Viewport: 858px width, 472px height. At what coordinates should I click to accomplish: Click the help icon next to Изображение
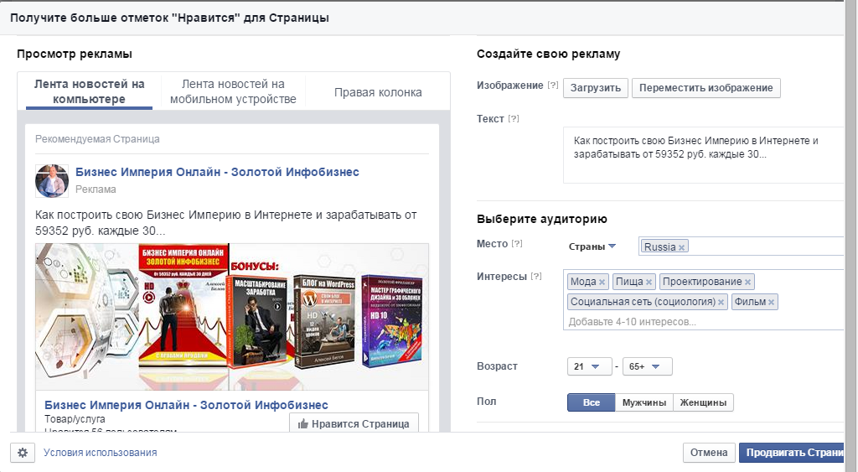coord(553,85)
